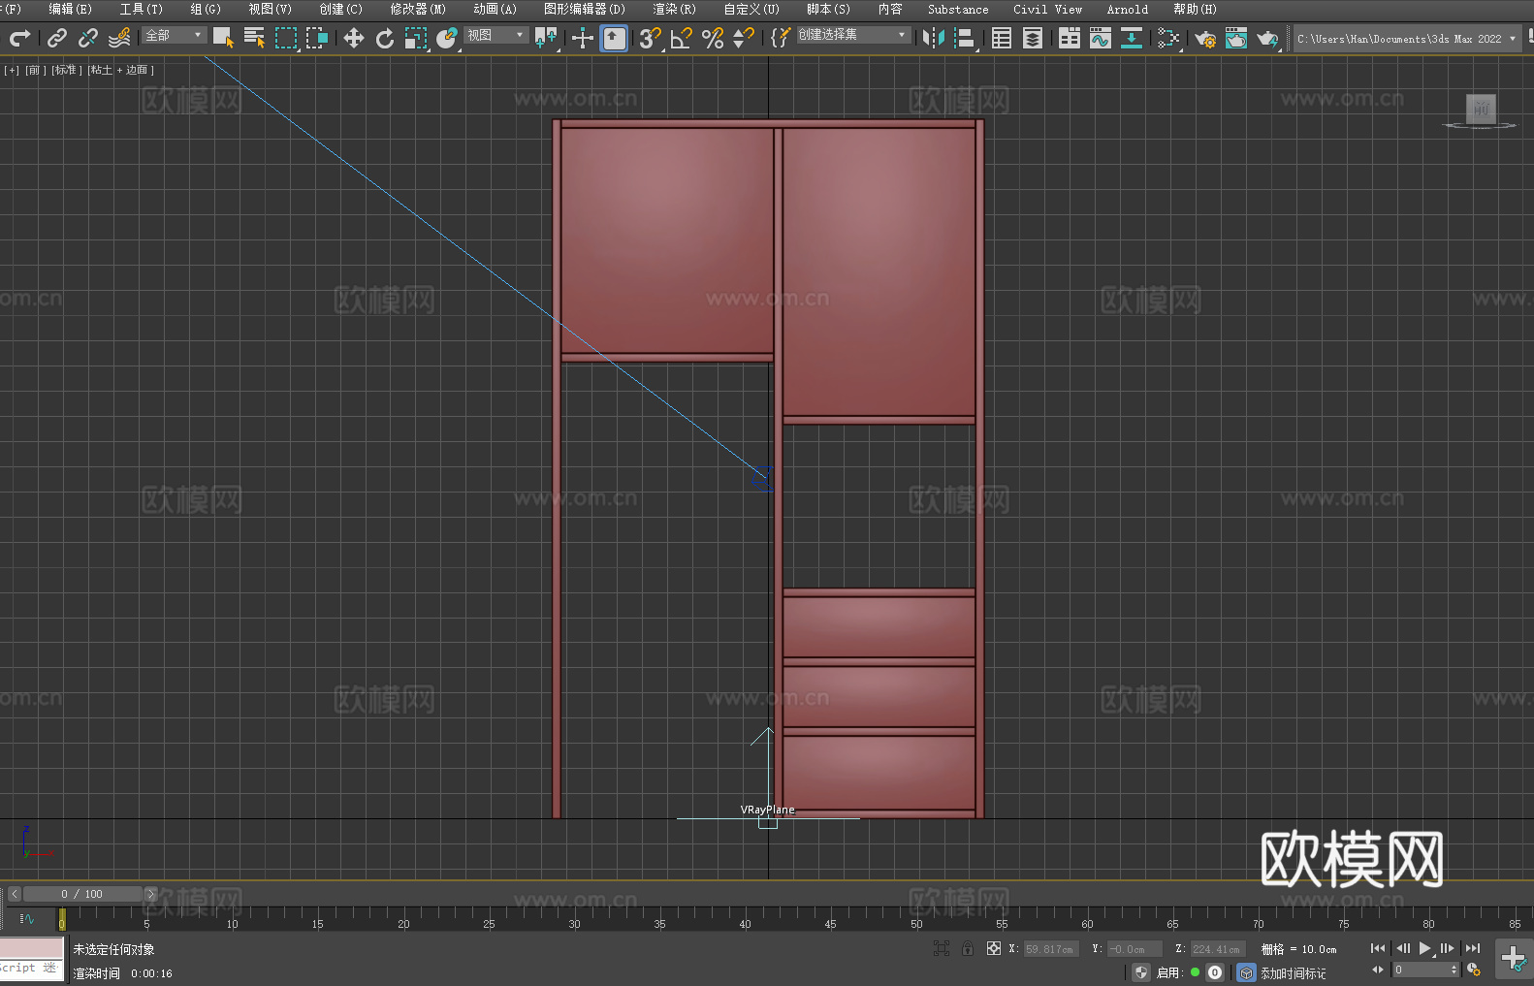
Task: Show the Ribbon toggle icon
Action: point(1070,38)
